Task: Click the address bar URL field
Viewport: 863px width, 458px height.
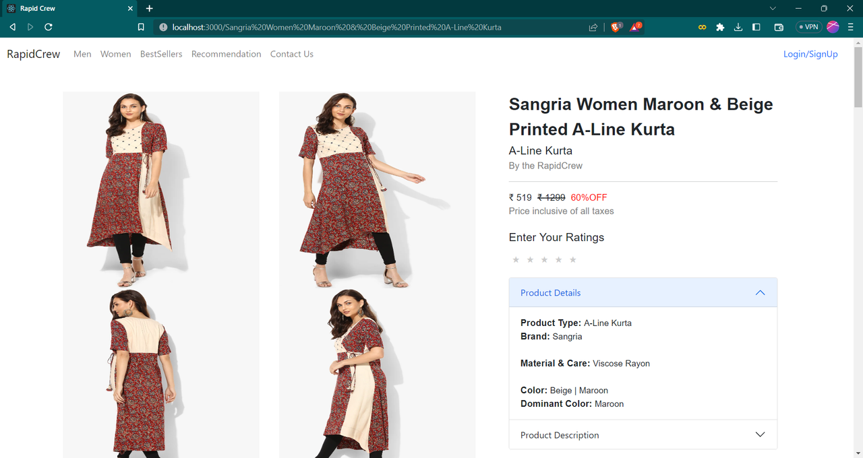Action: (x=376, y=28)
